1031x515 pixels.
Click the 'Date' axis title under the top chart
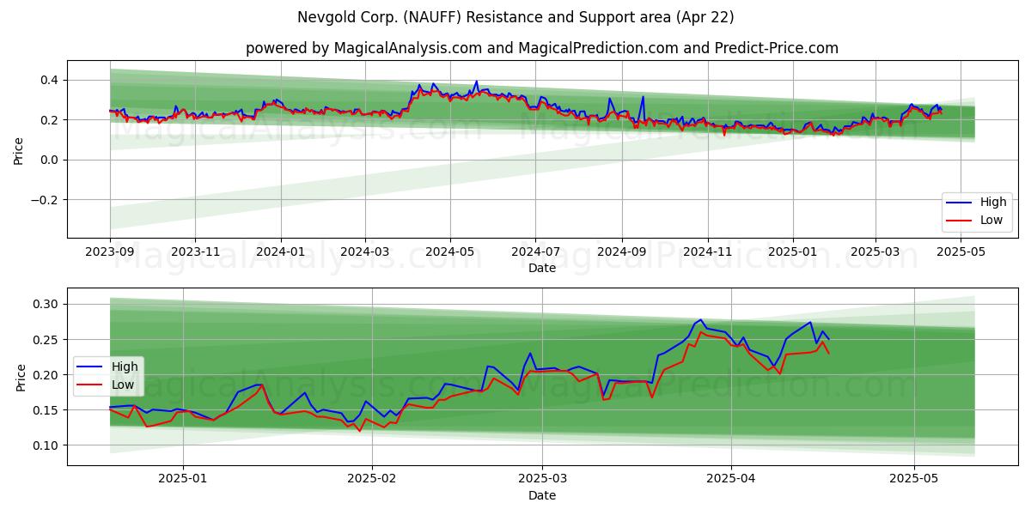(542, 269)
